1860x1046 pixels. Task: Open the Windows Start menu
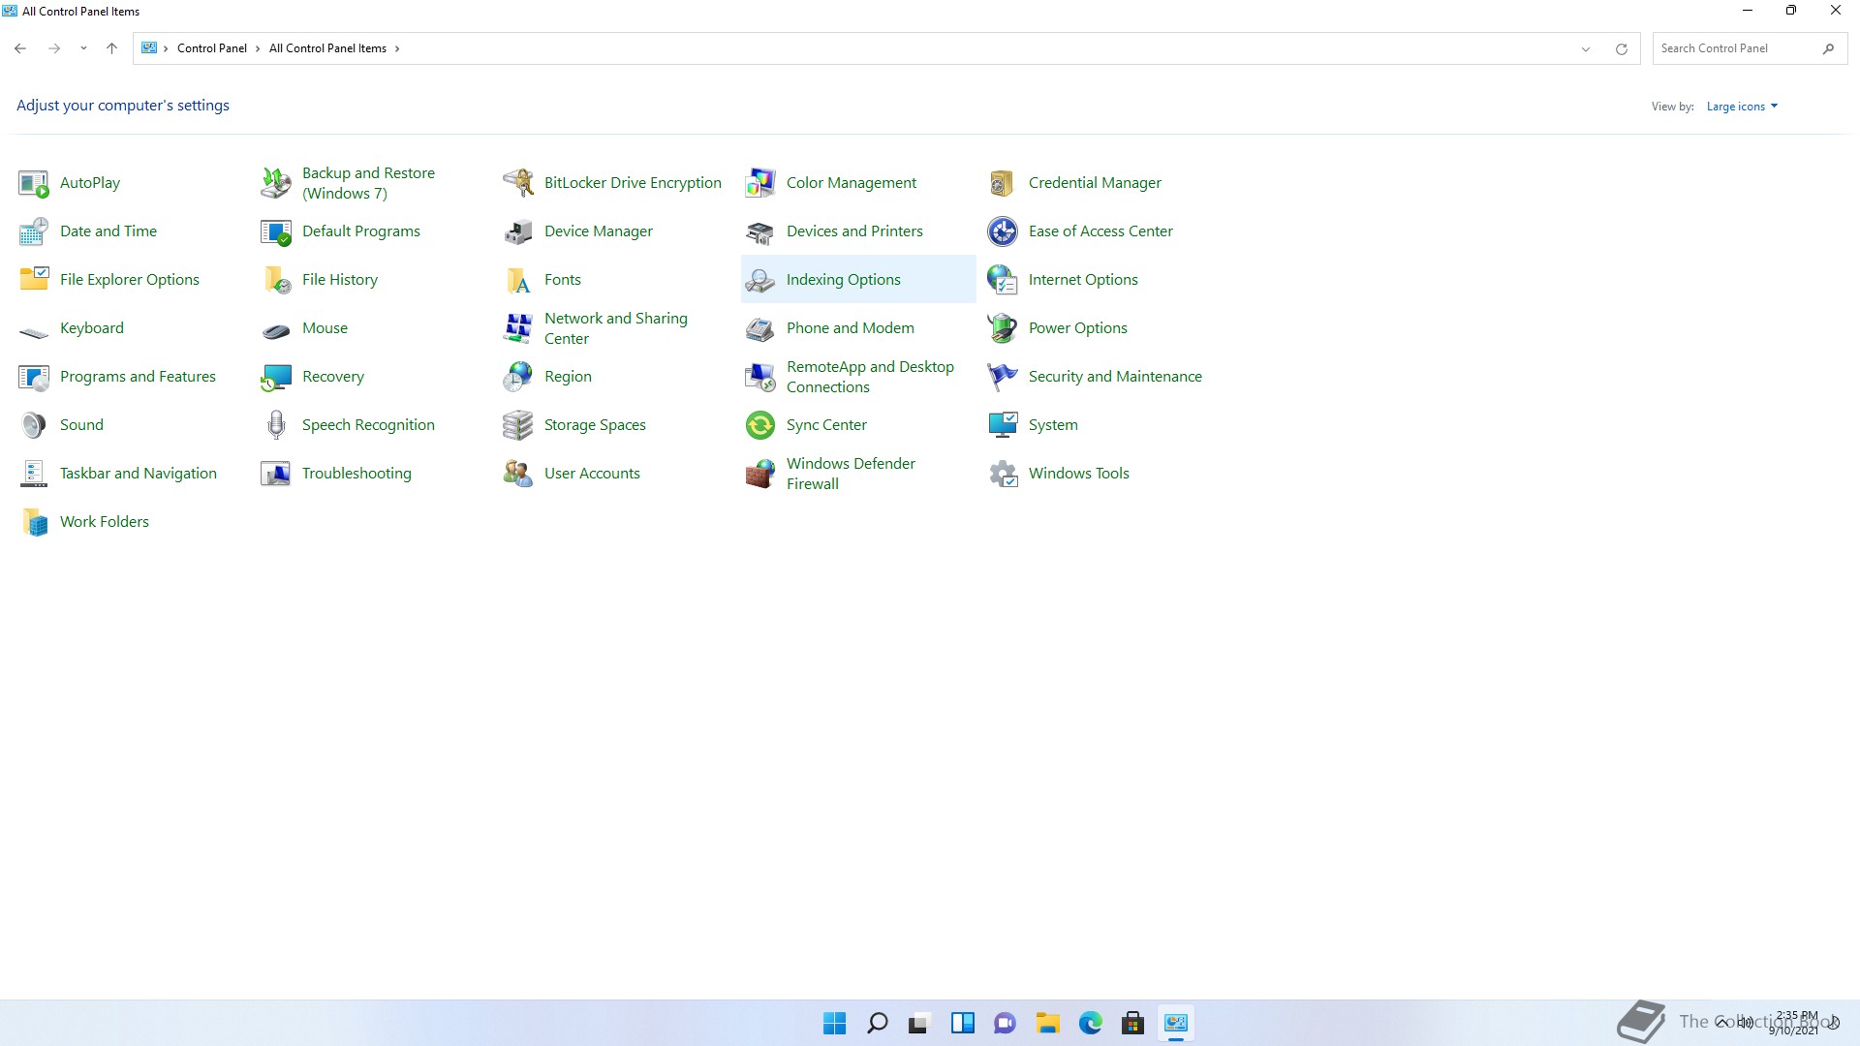(834, 1023)
